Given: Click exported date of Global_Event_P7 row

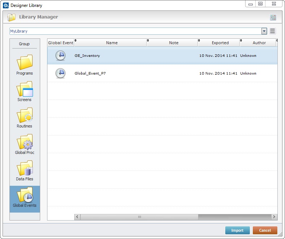Looking at the screenshot, I should [218, 73].
